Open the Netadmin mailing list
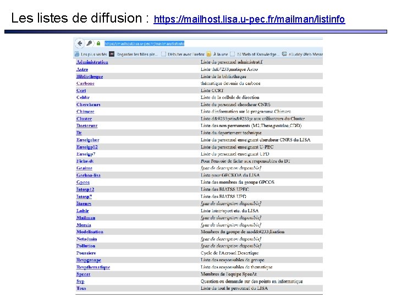This screenshot has width=396, height=297. [x=87, y=239]
